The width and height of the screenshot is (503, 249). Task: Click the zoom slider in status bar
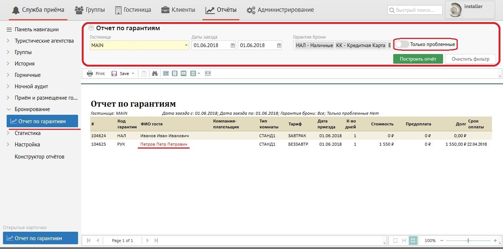(468, 241)
